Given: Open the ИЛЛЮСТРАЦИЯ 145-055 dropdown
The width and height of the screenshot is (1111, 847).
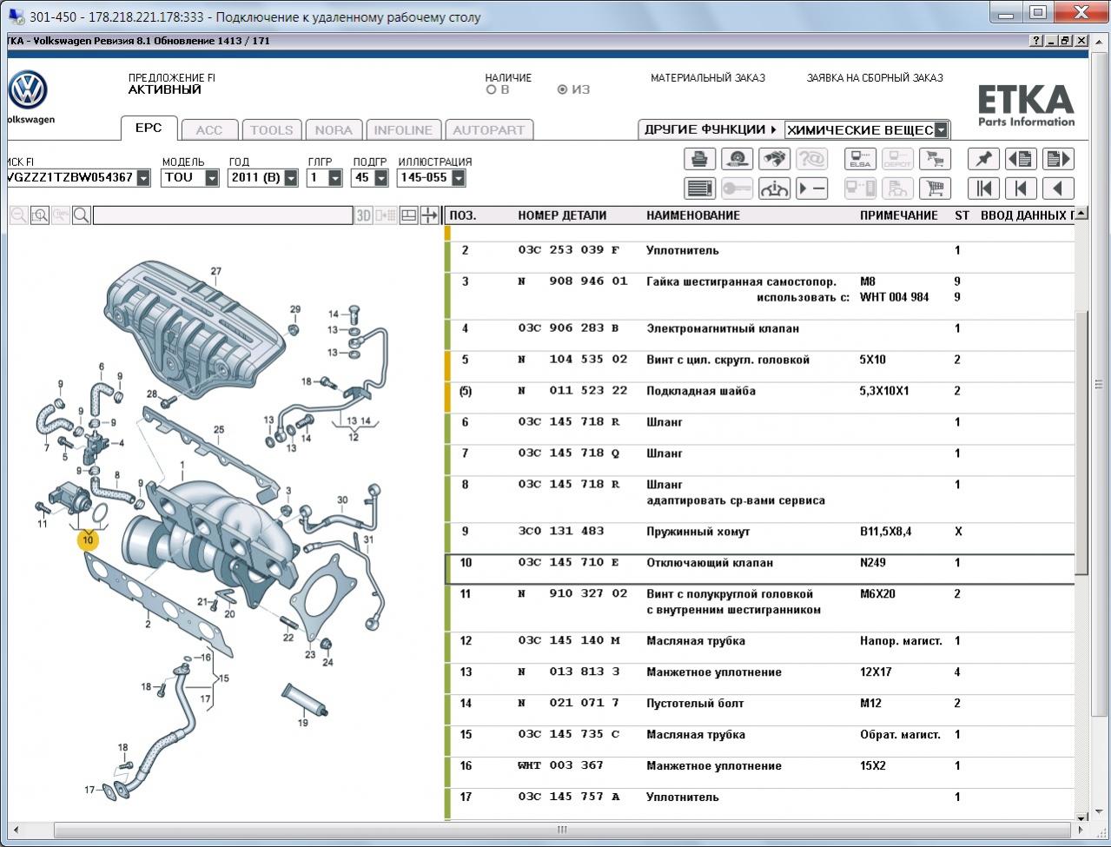Looking at the screenshot, I should [x=458, y=177].
